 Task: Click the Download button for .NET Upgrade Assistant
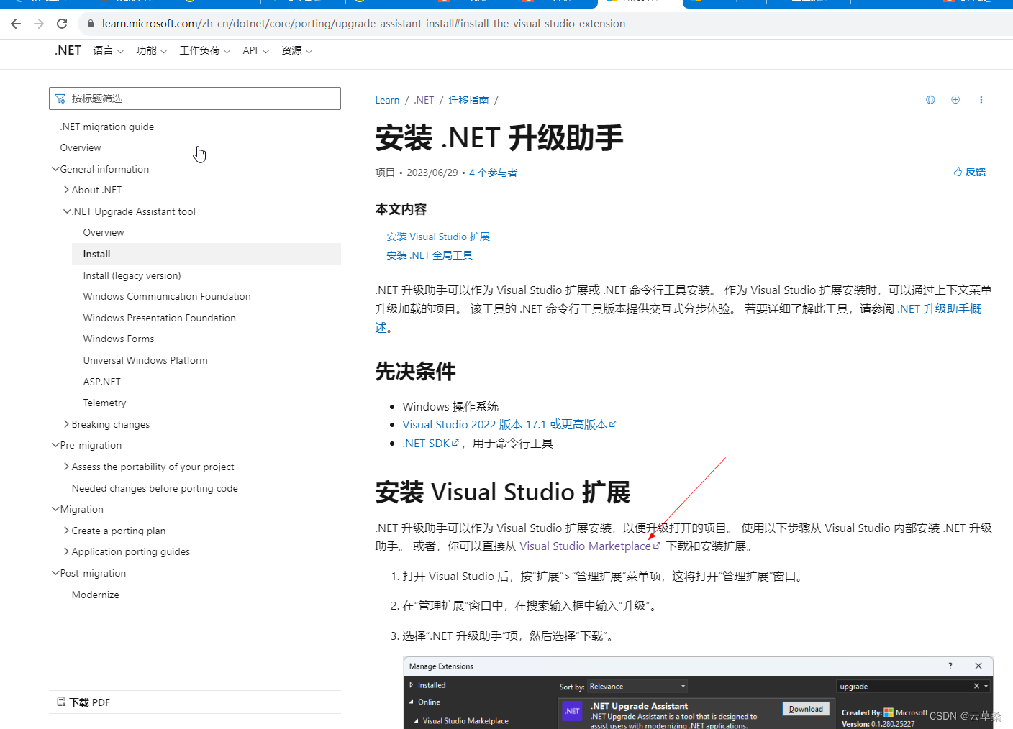point(805,708)
